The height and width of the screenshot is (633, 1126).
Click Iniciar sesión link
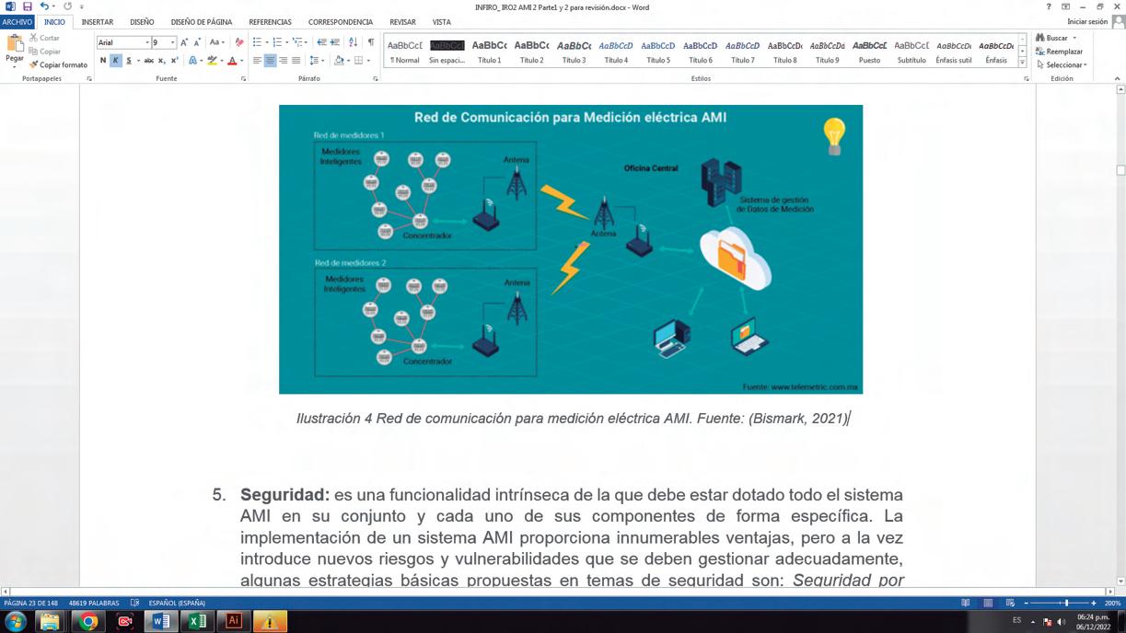[1087, 22]
